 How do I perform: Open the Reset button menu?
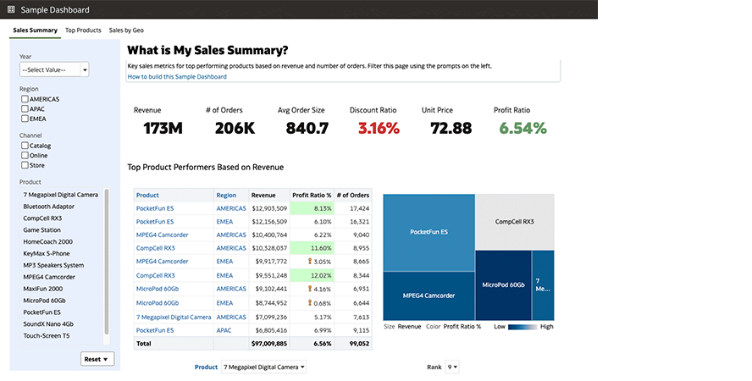point(97,359)
